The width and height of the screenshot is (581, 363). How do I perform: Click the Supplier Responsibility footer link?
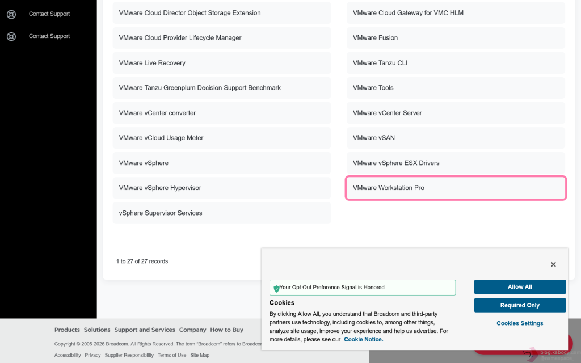coord(130,355)
